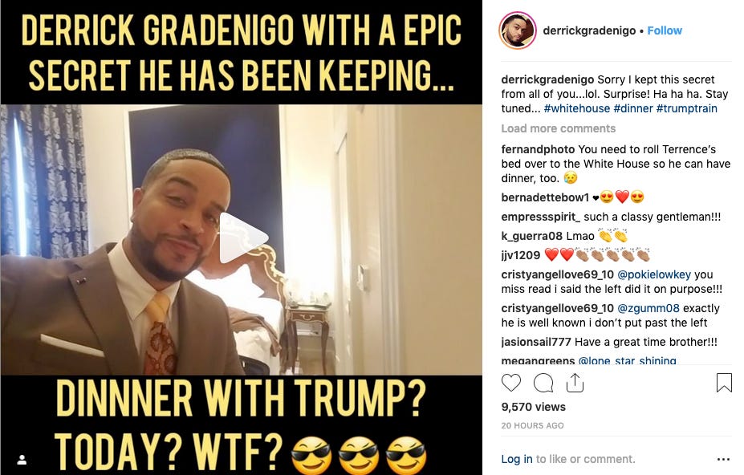Viewport: 744px width, 475px height.
Task: Play the video using the center play button
Action: coord(242,238)
